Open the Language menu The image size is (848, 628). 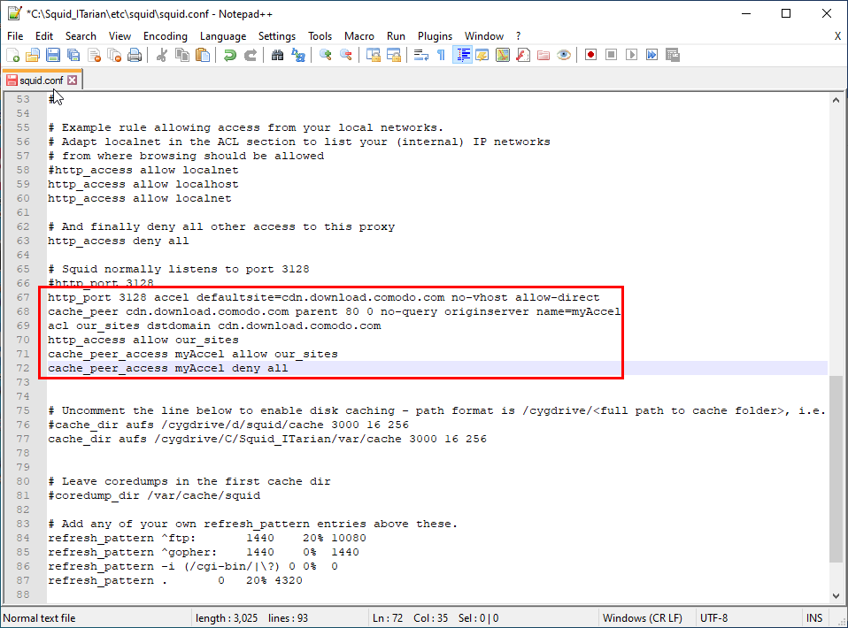pyautogui.click(x=223, y=36)
